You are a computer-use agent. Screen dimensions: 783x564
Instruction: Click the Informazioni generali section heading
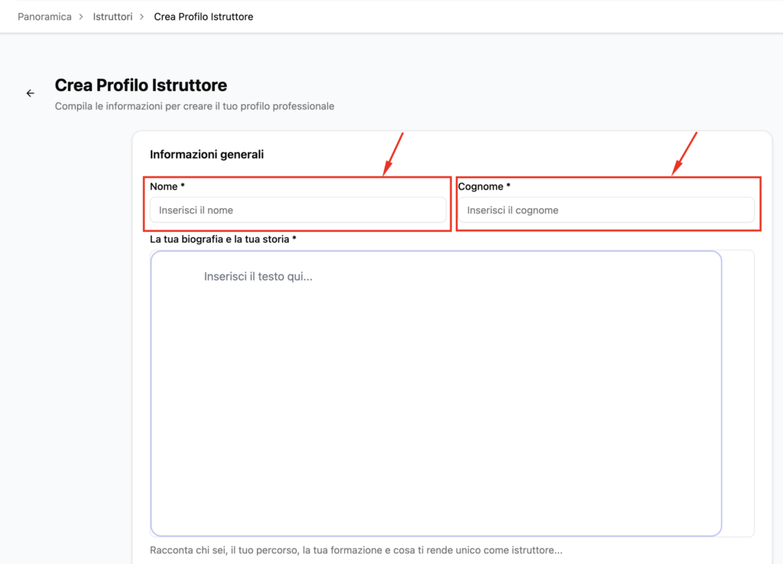tap(206, 155)
